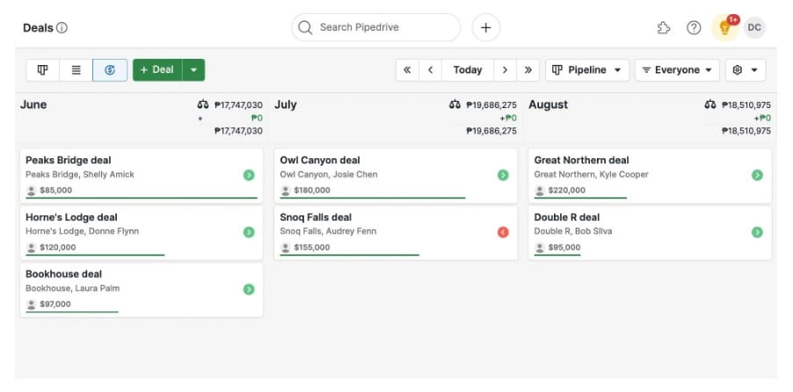The image size is (793, 392).
Task: Click the Deals page title
Action: (x=38, y=28)
